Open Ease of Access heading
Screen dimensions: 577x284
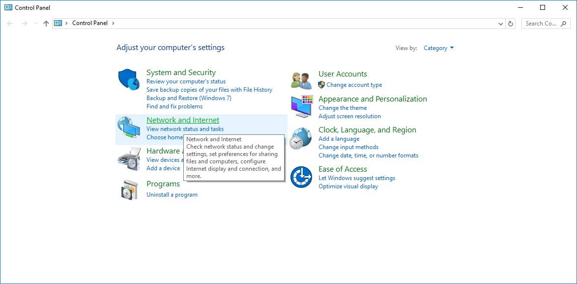pos(343,169)
